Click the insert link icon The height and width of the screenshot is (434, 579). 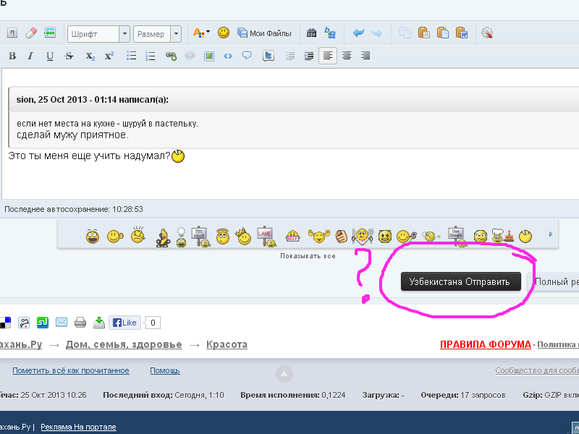point(171,56)
